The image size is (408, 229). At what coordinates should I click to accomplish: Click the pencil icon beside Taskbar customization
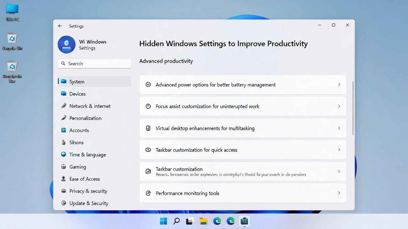coord(148,171)
